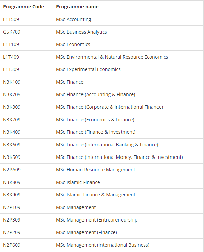Viewport: 204px width, 252px height.
Task: Click MSc Islamic Finance programme name
Action: click(78, 182)
